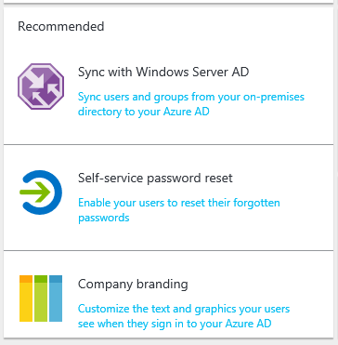This screenshot has height=345, width=338.
Task: Click the blue ring password reset icon
Action: coord(41,192)
